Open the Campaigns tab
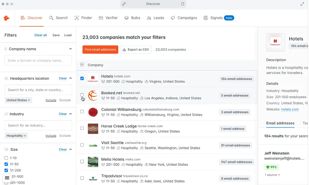 [x=184, y=18]
